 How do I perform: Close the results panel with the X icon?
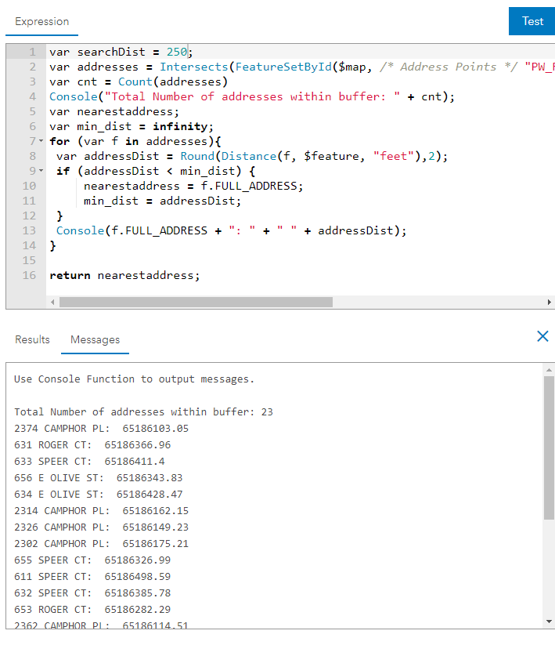[542, 336]
